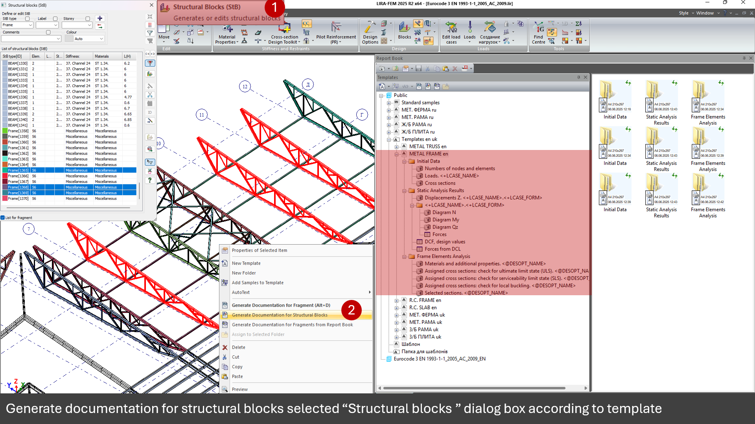Click the red funnel filter icon
755x424 pixels.
[x=150, y=63]
